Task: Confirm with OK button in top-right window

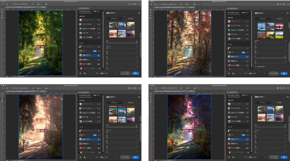Action: (284, 74)
